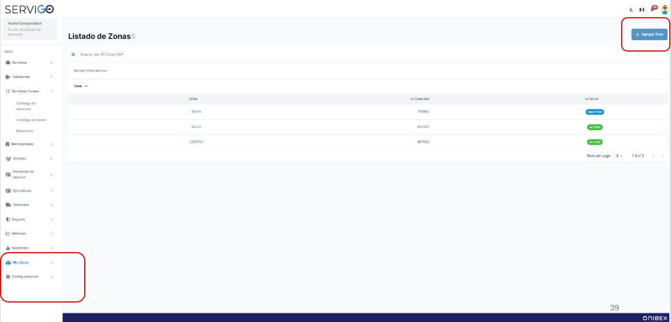
Task: Expand the Proveedor de Servicio chevron
Action: pyautogui.click(x=52, y=175)
